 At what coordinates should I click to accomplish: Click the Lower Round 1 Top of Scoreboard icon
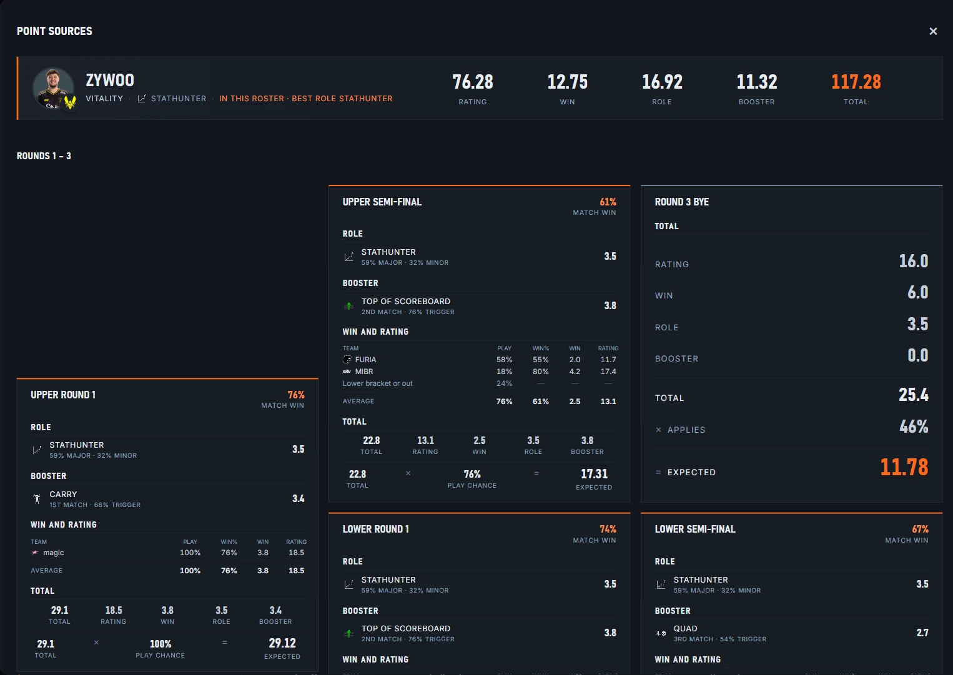(x=348, y=633)
